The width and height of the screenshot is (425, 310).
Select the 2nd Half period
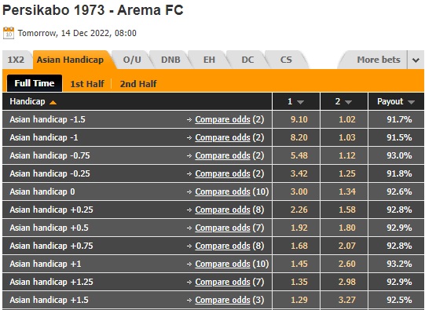click(x=138, y=84)
